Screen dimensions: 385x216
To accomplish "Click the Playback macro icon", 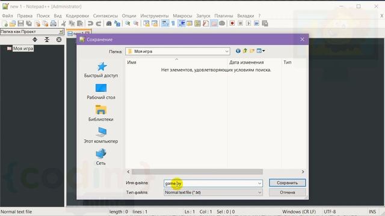I will click(x=248, y=23).
